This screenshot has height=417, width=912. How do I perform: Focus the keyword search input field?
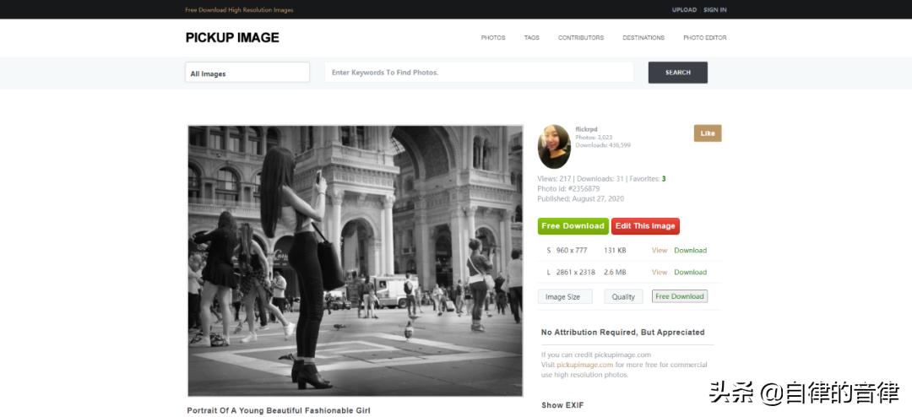[x=479, y=73]
